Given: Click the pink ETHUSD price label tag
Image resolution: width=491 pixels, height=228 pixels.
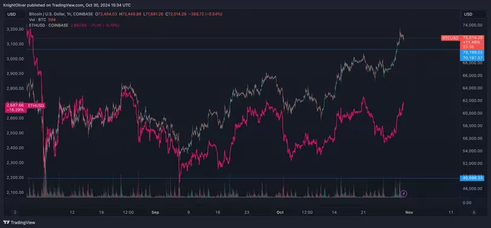Looking at the screenshot, I should pos(36,106).
